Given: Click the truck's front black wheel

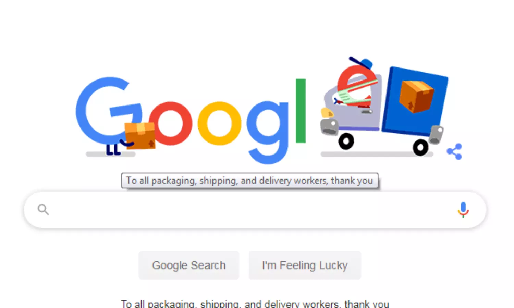Looking at the screenshot, I should tap(346, 141).
